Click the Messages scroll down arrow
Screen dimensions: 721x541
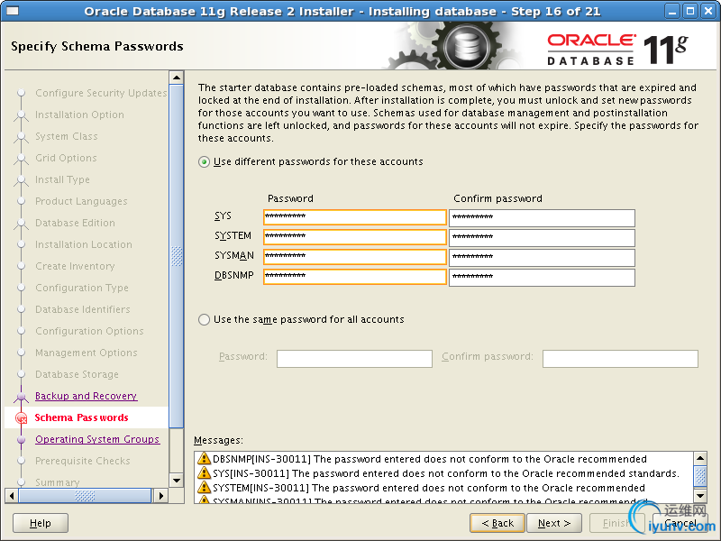700,496
